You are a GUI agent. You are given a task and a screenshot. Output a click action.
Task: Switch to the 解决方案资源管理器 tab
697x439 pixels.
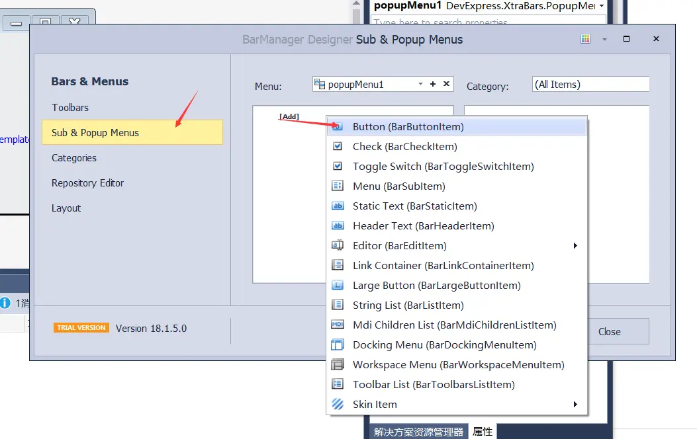(x=418, y=432)
